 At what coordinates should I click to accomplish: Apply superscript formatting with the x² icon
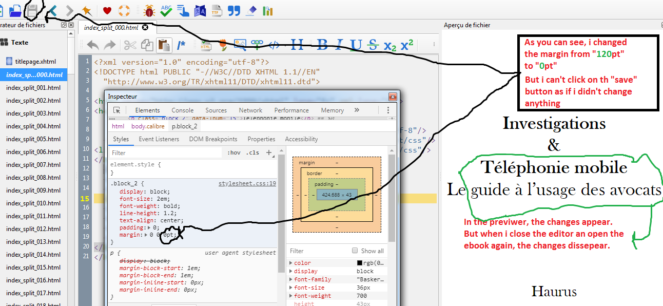pyautogui.click(x=407, y=45)
